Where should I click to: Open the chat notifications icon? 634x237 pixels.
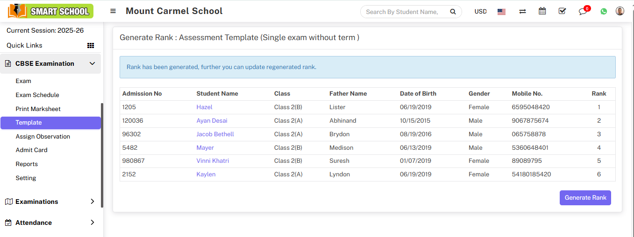(583, 12)
